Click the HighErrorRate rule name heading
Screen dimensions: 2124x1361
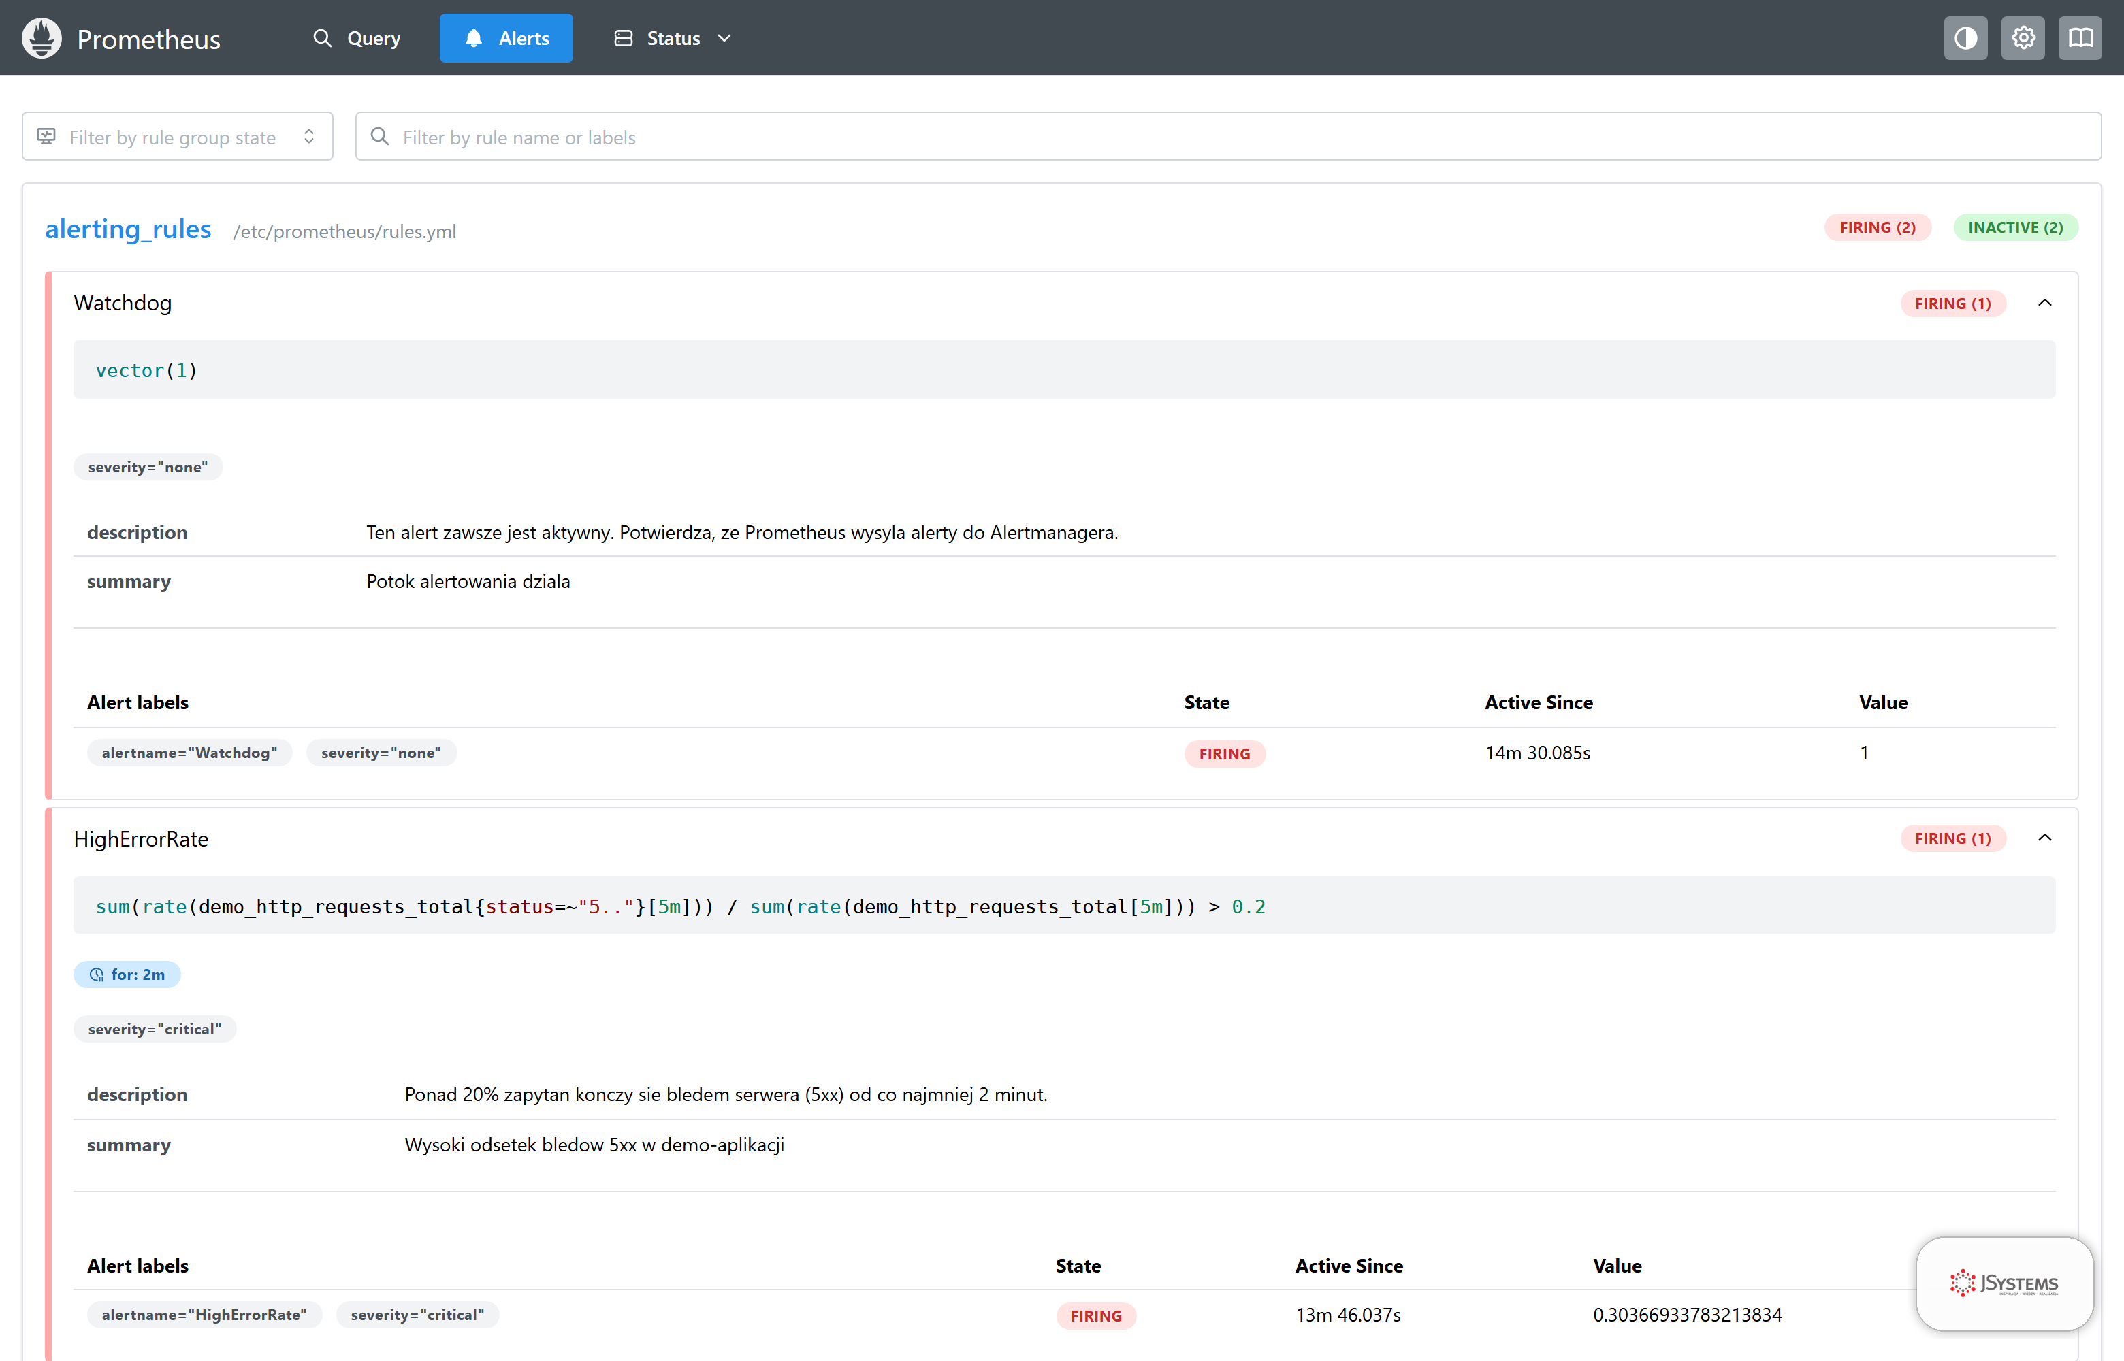click(142, 838)
